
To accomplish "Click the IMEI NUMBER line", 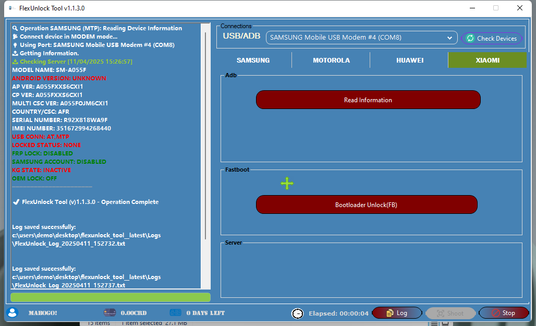I will (x=62, y=128).
